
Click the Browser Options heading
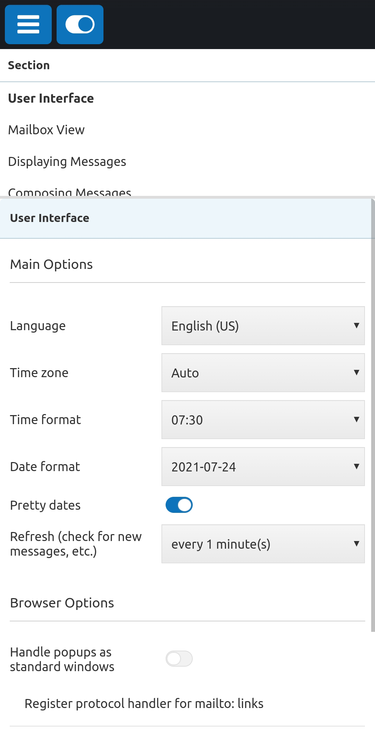pyautogui.click(x=62, y=603)
